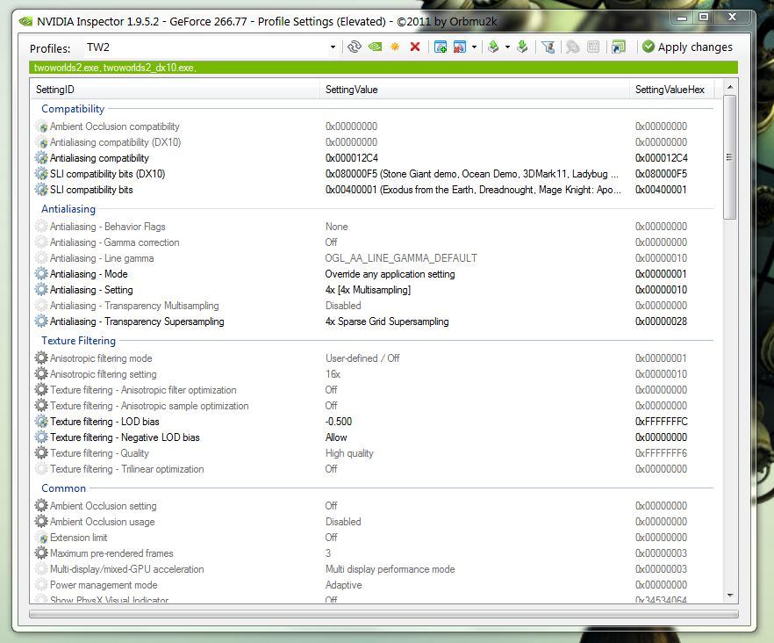
Task: Click the gear icon beside Anisotropic filtering mode
Action: pyautogui.click(x=41, y=358)
